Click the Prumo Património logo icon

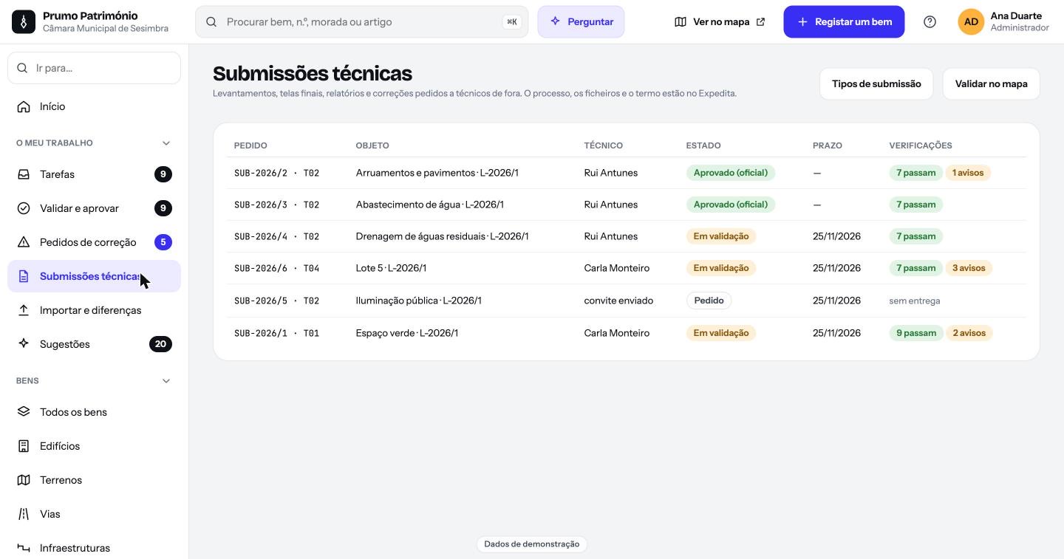(x=24, y=22)
